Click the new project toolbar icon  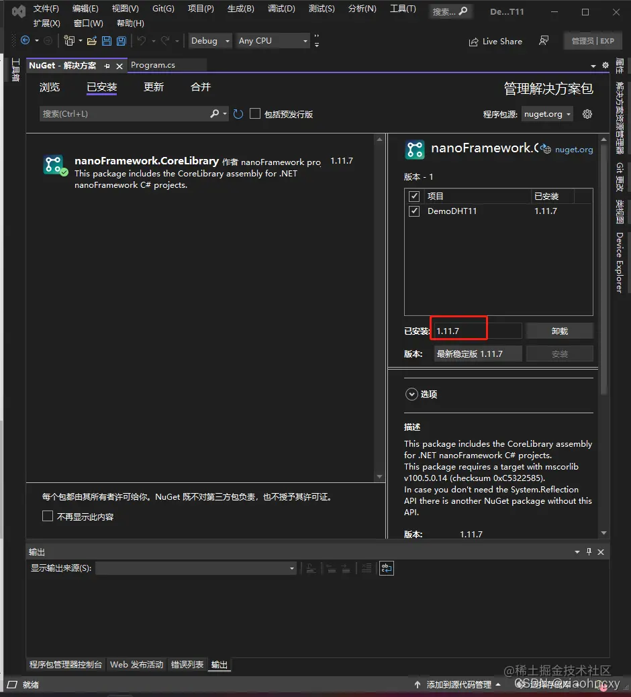tap(69, 41)
